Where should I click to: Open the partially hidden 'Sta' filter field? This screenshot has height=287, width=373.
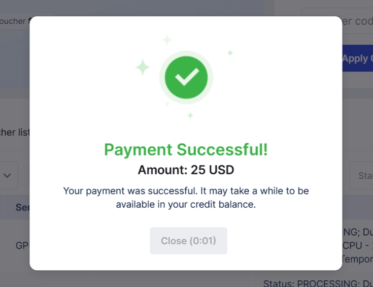pyautogui.click(x=363, y=176)
